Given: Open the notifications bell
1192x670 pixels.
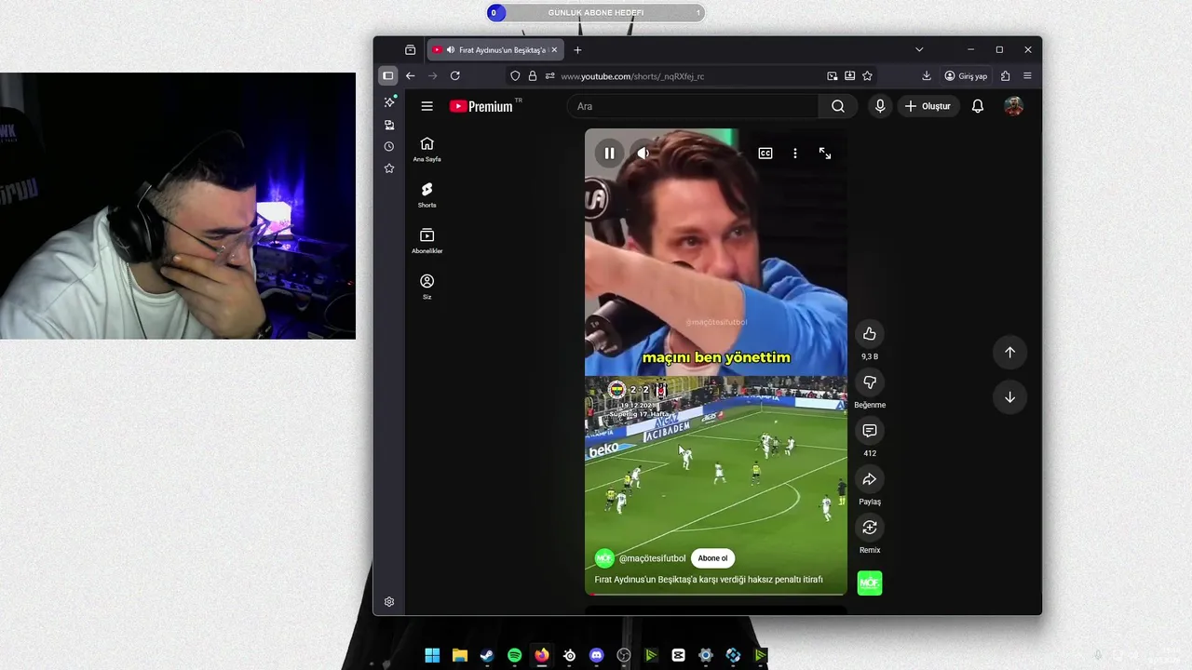Looking at the screenshot, I should (x=978, y=106).
